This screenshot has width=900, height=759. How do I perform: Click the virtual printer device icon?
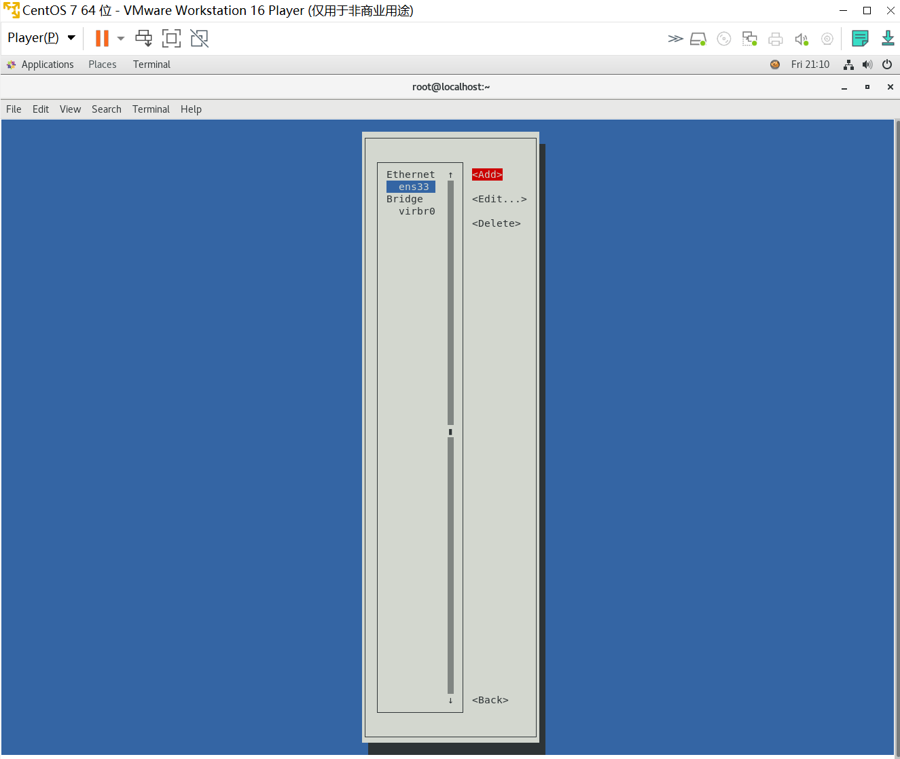(776, 38)
